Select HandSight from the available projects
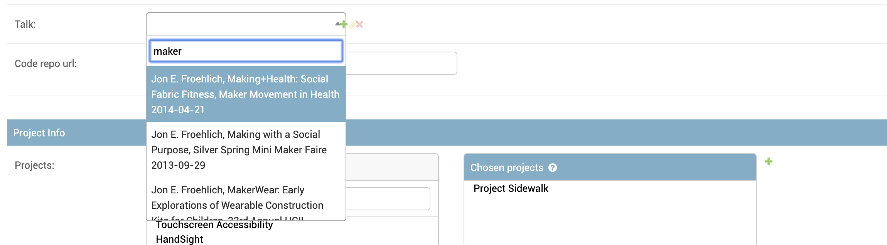 coord(179,239)
